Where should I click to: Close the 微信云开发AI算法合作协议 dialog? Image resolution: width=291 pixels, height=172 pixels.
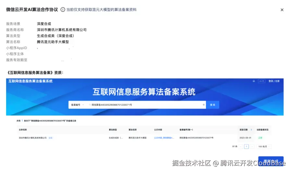tap(282, 10)
